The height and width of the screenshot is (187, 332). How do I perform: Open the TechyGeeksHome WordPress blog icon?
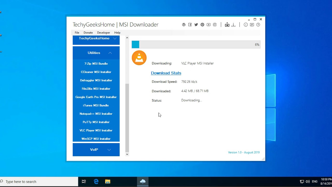(184, 24)
